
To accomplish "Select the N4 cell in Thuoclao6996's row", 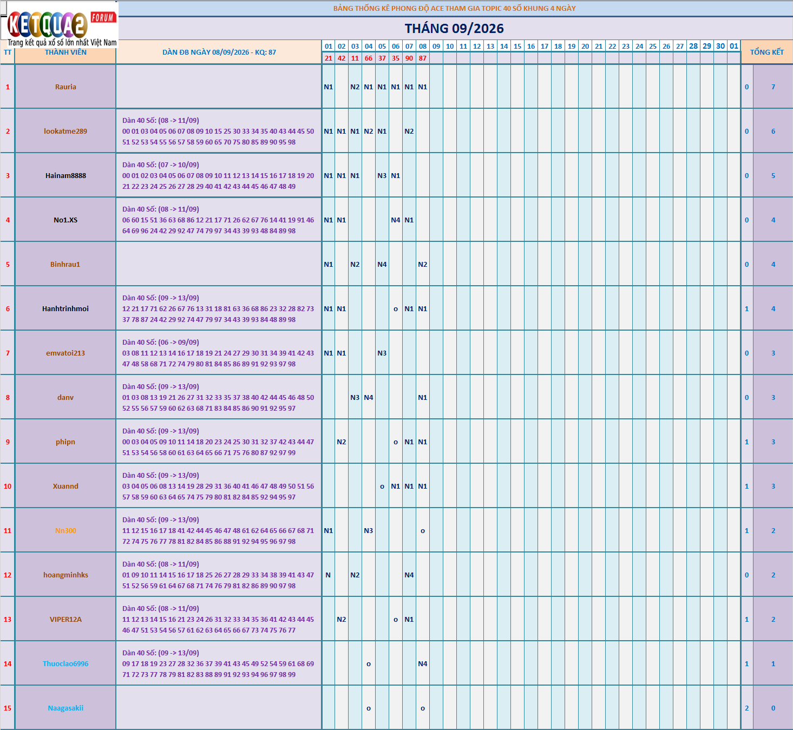I will tap(423, 663).
